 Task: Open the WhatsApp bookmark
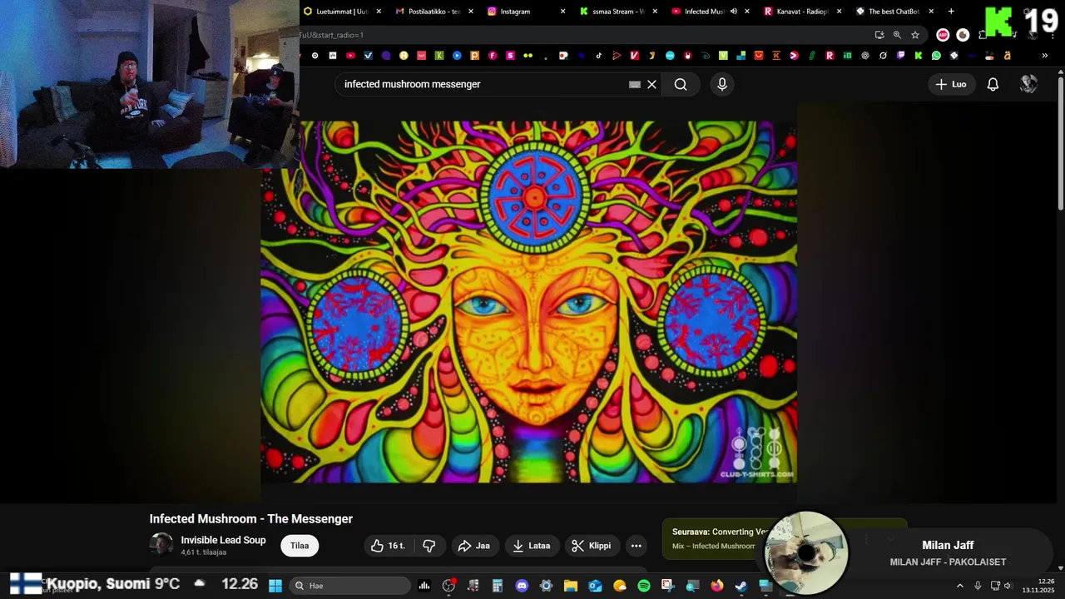point(936,56)
